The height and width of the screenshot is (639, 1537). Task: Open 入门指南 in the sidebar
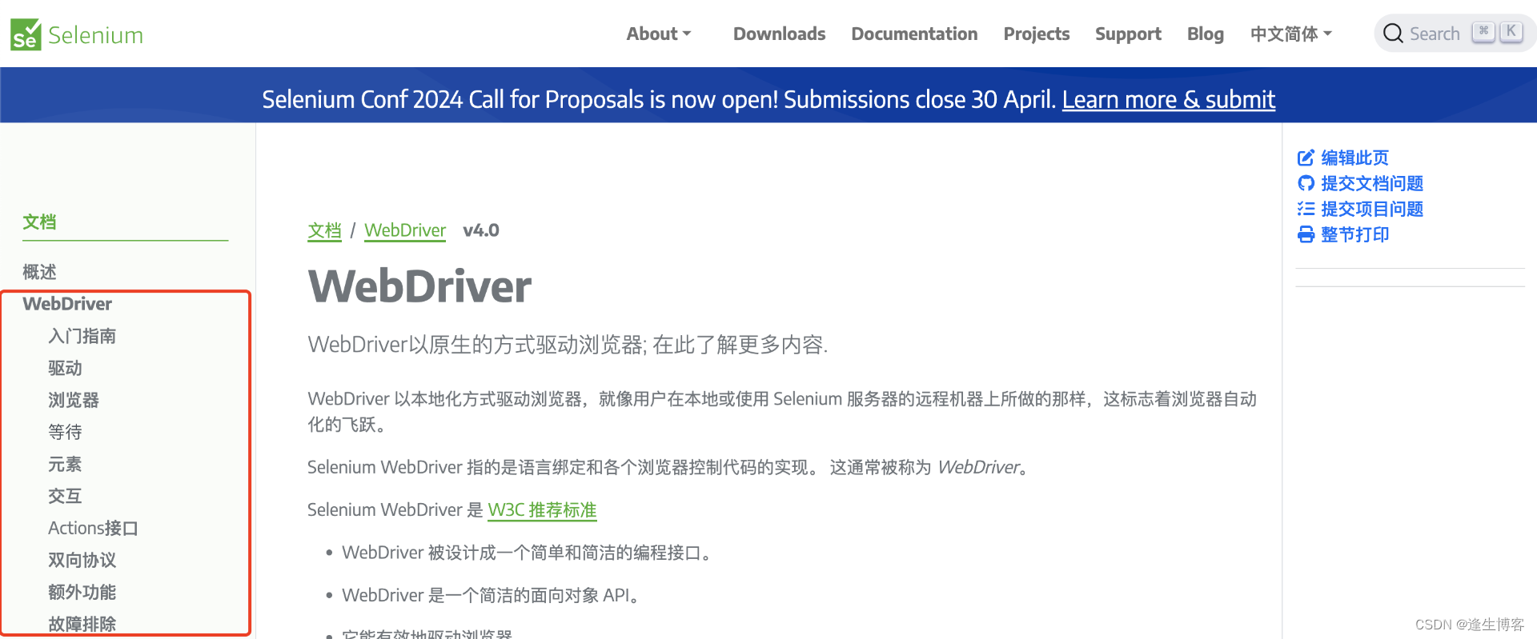tap(82, 336)
